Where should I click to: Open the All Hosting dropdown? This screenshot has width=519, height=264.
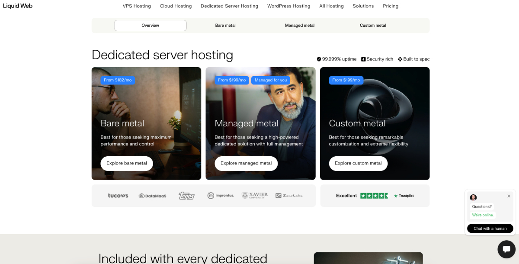(x=331, y=6)
